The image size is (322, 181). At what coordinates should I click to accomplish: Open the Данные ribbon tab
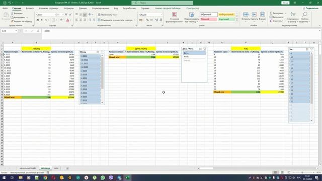pos(83,9)
